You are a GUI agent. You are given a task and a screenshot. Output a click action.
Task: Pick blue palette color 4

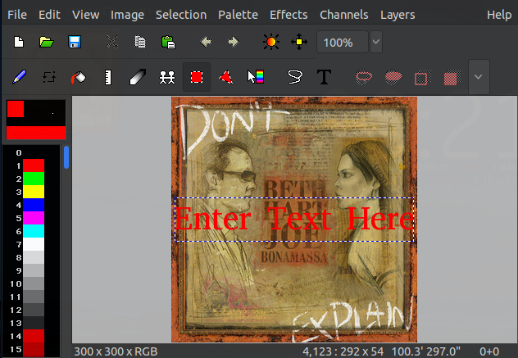coord(34,205)
